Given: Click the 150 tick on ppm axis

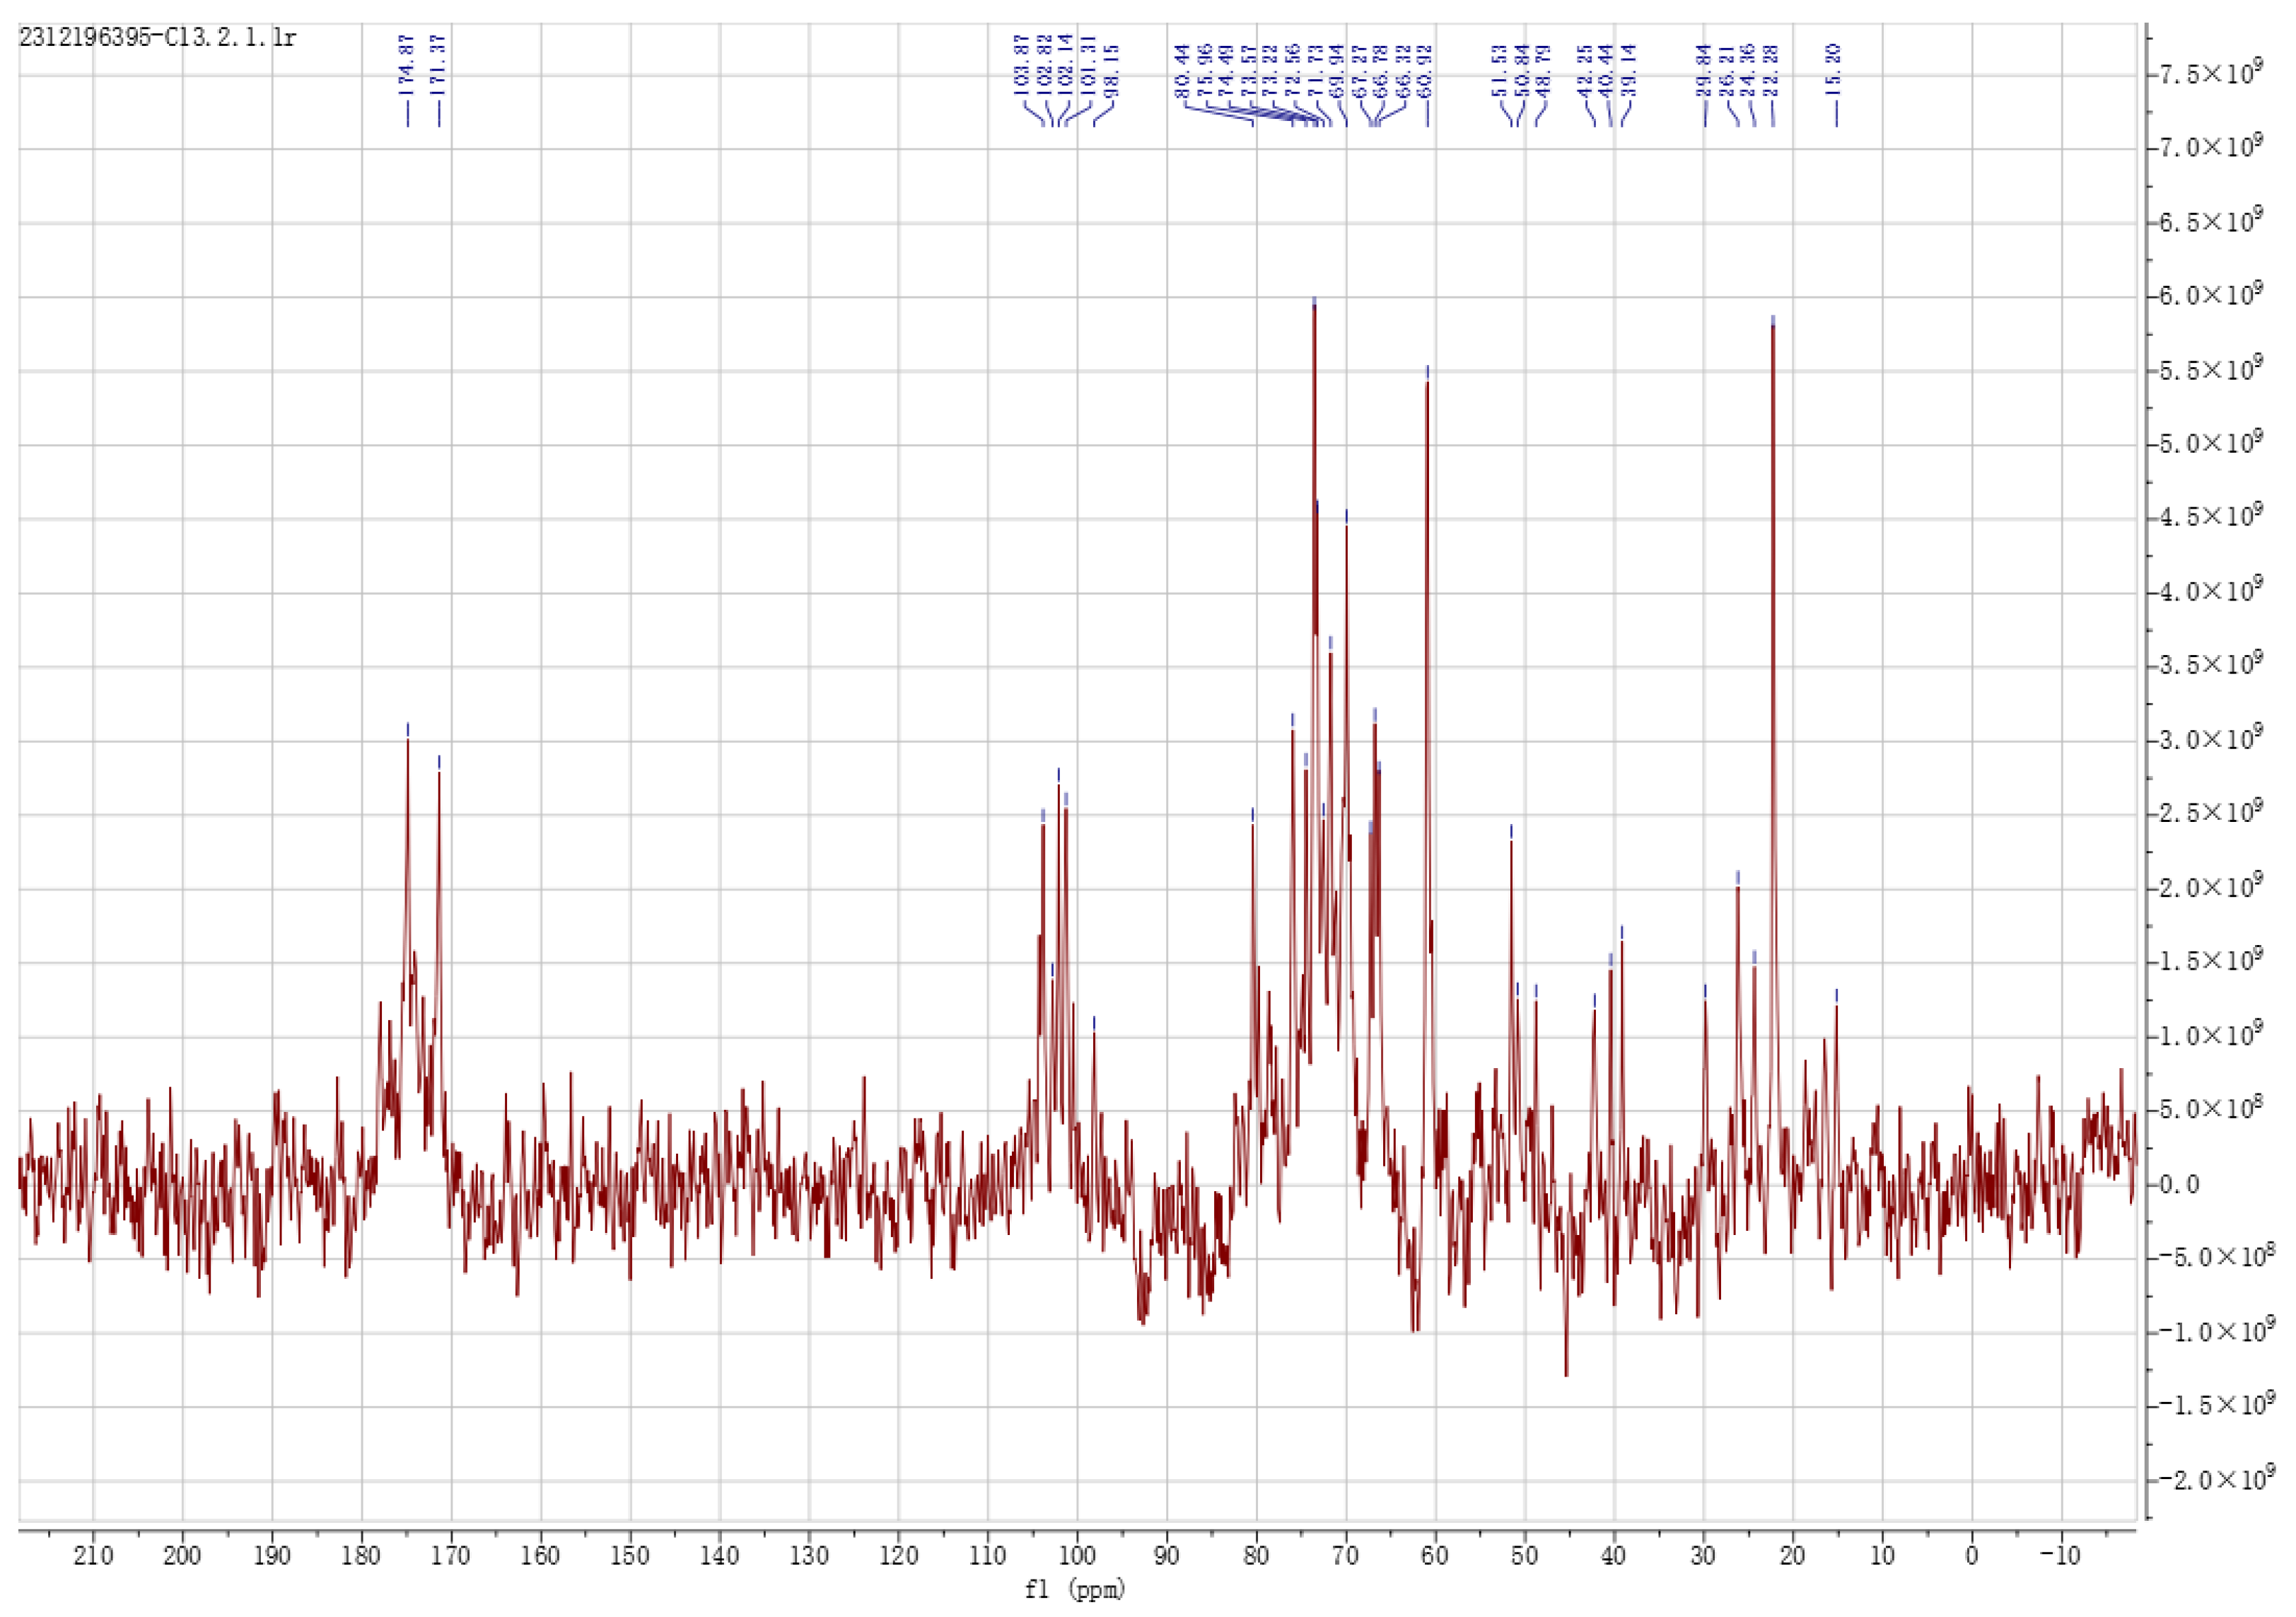Looking at the screenshot, I should 630,1556.
